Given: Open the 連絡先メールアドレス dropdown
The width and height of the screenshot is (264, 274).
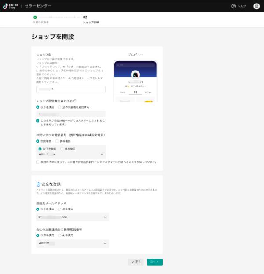Looking at the screenshot, I should (105, 217).
